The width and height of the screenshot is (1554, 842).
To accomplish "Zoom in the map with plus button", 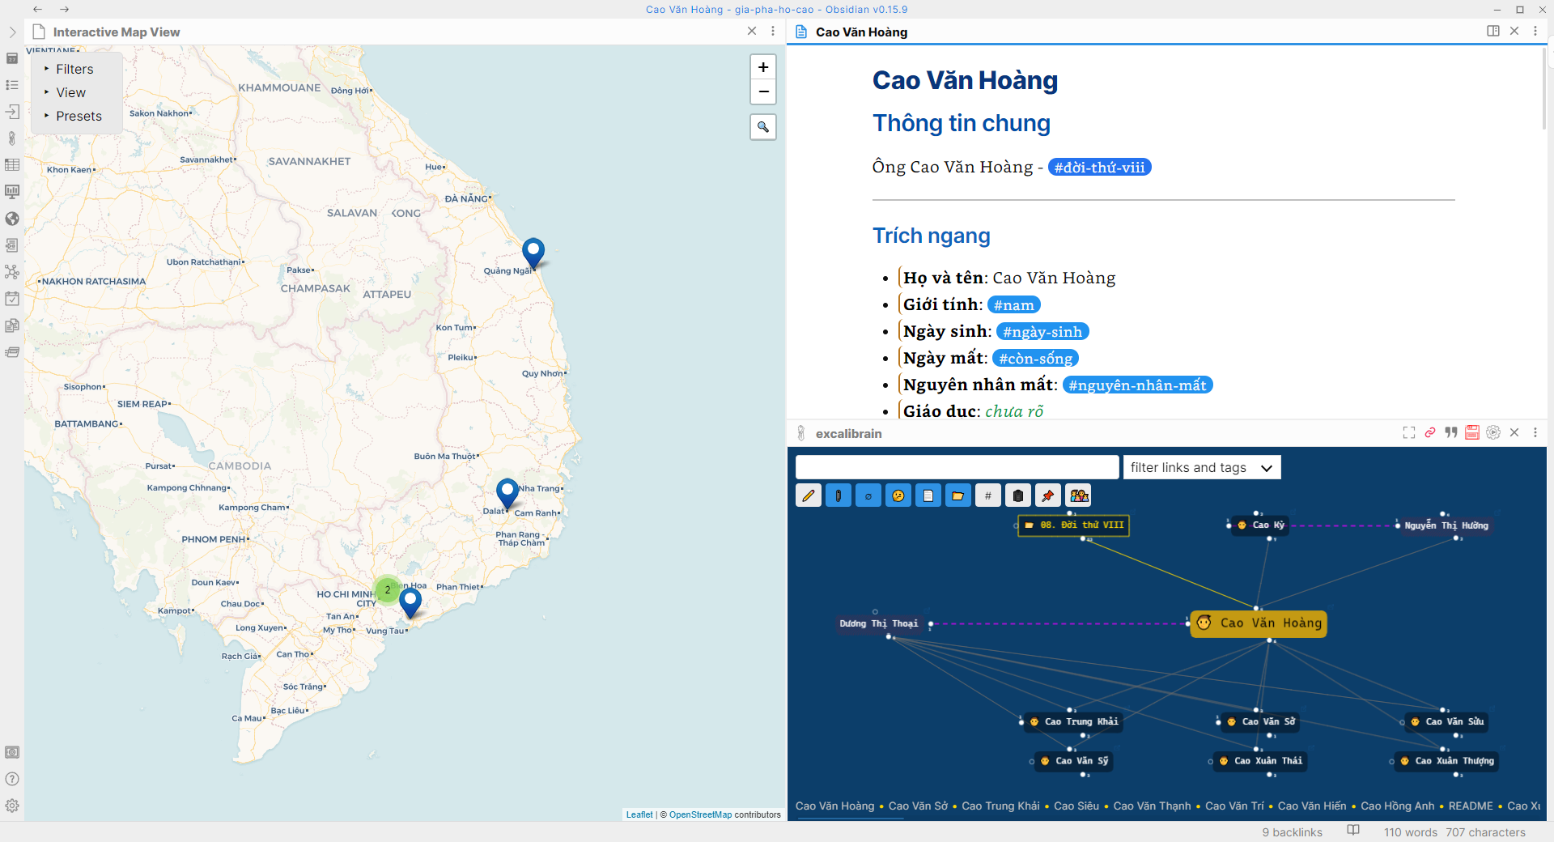I will coord(762,67).
